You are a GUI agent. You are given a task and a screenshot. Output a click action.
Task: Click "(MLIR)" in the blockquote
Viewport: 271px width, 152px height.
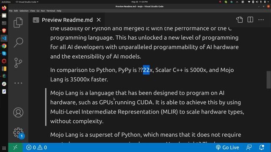(x=169, y=112)
